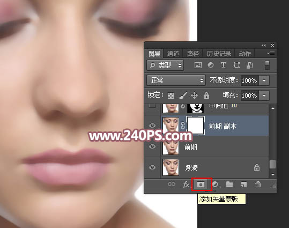Open the 历史记录 (History) tab
This screenshot has width=289, height=228.
[x=219, y=54]
